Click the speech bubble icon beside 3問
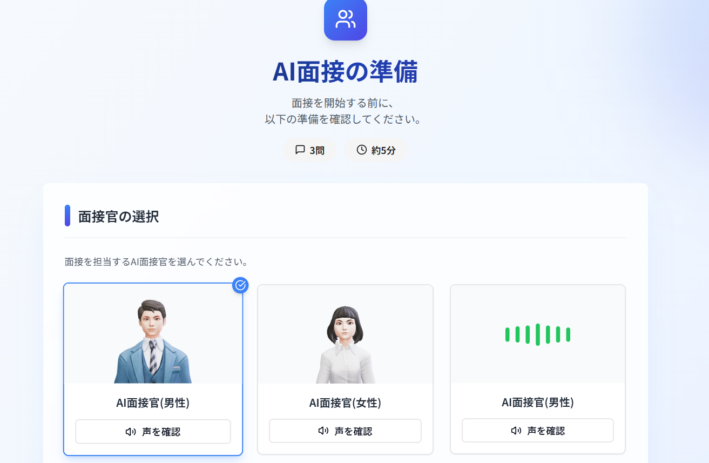This screenshot has height=463, width=709. (300, 150)
